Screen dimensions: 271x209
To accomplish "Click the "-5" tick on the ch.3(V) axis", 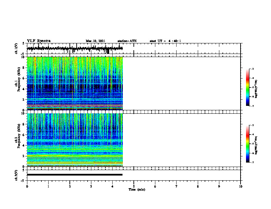I will click(x=23, y=181).
